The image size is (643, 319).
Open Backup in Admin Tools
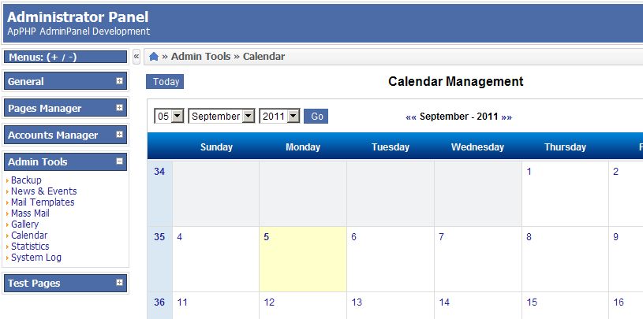pyautogui.click(x=26, y=180)
